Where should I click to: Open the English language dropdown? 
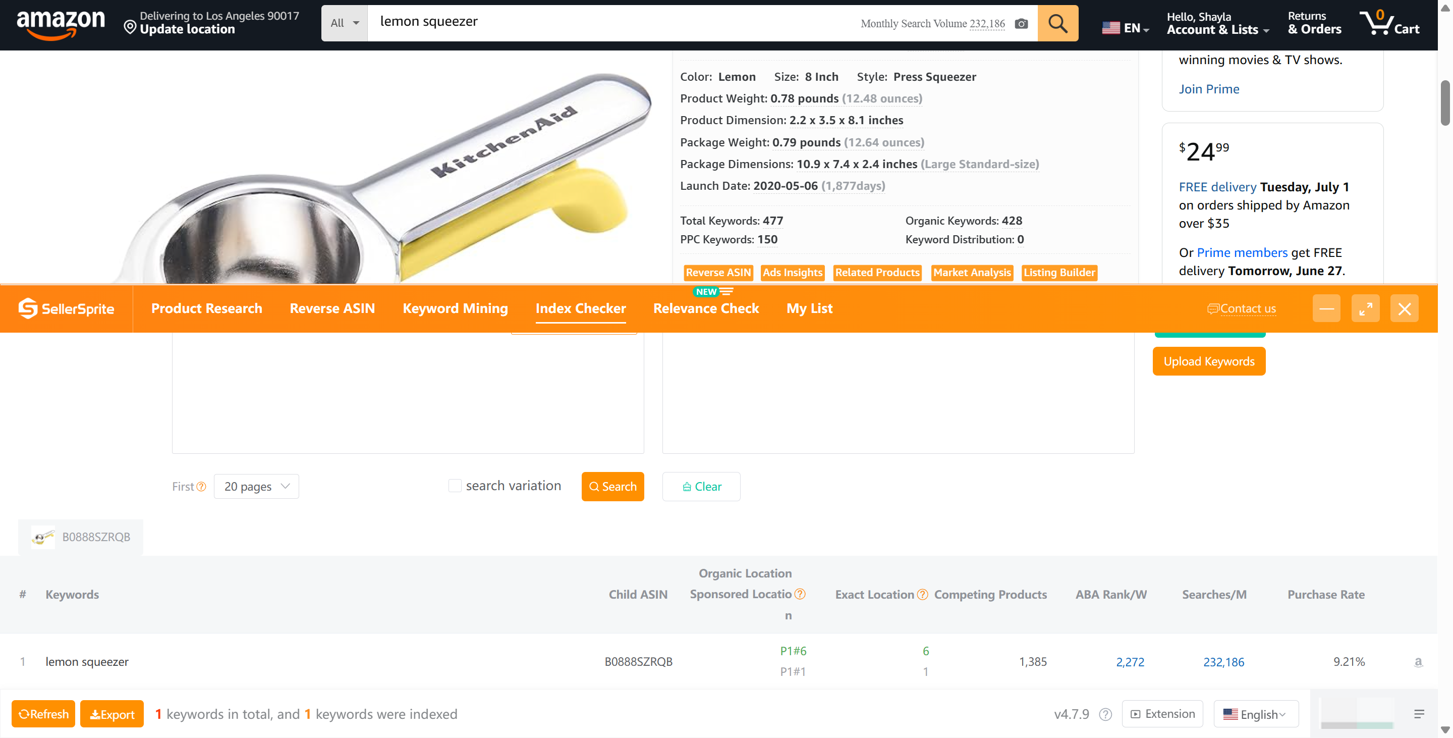1256,714
